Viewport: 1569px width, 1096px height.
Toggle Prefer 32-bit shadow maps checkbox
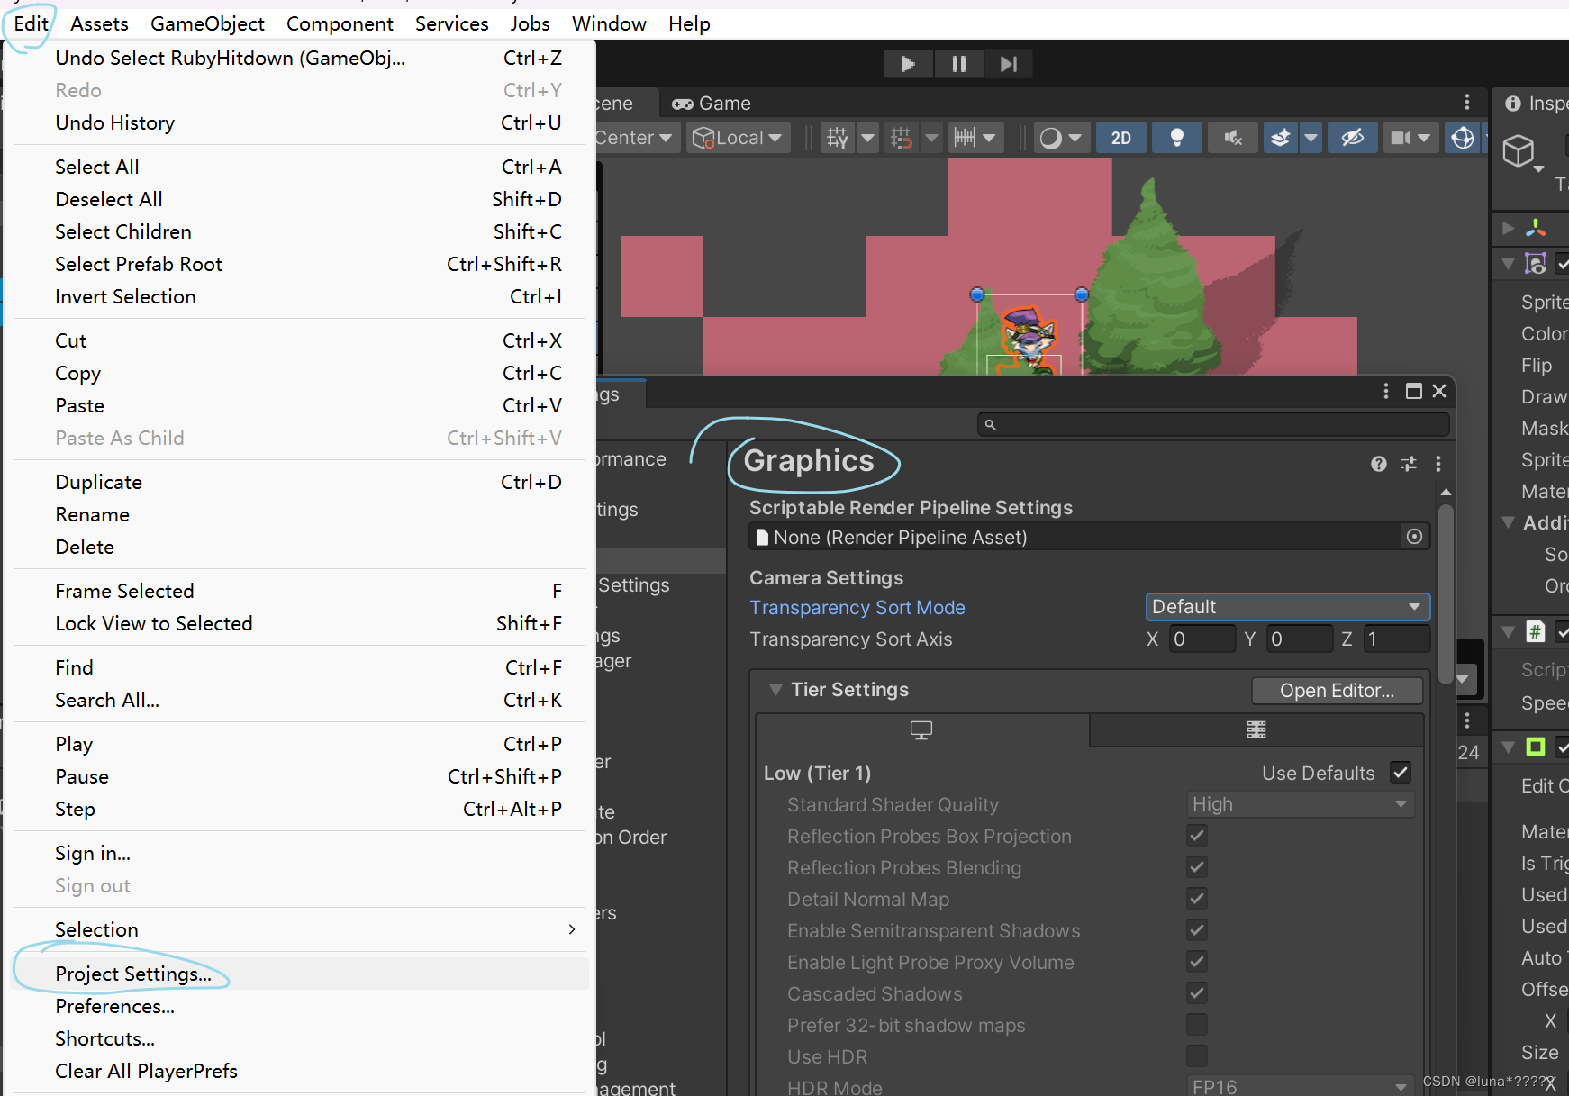(1197, 1025)
